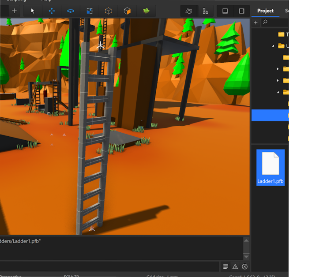This screenshot has width=331, height=277.
Task: Click the wireframe cube icon
Action: (x=108, y=11)
